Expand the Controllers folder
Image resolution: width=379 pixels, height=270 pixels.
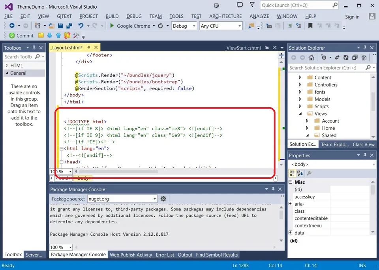pyautogui.click(x=300, y=84)
